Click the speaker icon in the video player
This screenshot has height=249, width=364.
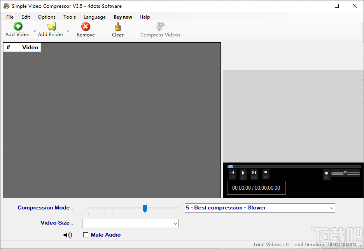[x=326, y=173]
